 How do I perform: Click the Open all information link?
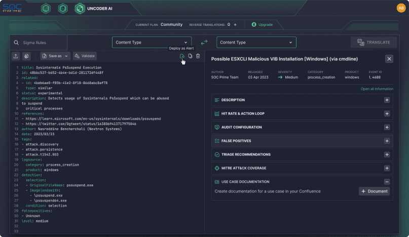pos(377,89)
